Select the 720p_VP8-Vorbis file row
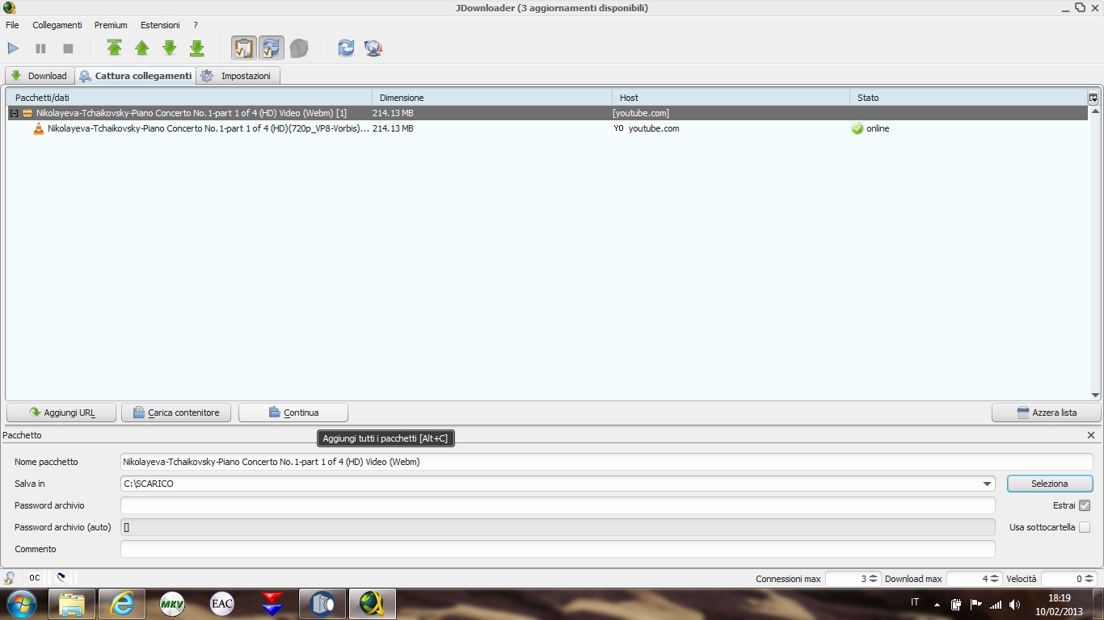This screenshot has width=1104, height=620. pos(548,128)
